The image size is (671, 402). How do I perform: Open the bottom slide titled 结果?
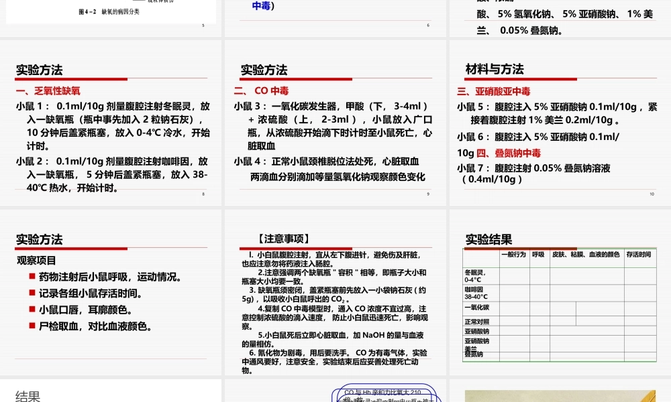click(111, 391)
